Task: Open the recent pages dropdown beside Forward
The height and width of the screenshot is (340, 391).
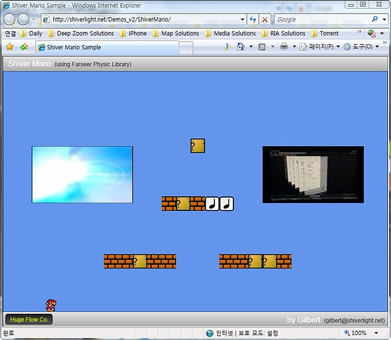Action: pyautogui.click(x=34, y=19)
